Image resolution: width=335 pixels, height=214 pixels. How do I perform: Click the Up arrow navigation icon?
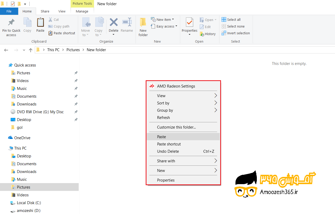31,50
